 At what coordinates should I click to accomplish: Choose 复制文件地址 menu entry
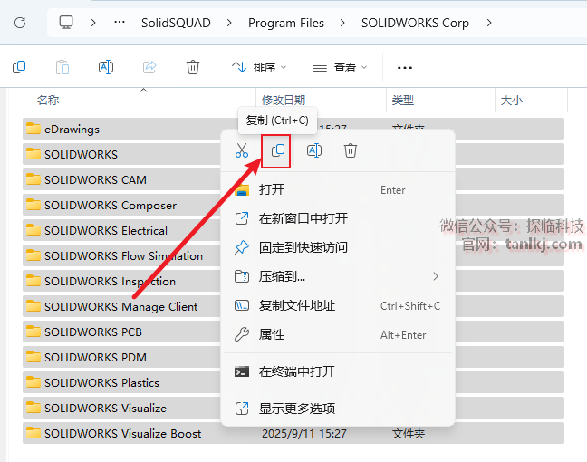click(x=338, y=306)
